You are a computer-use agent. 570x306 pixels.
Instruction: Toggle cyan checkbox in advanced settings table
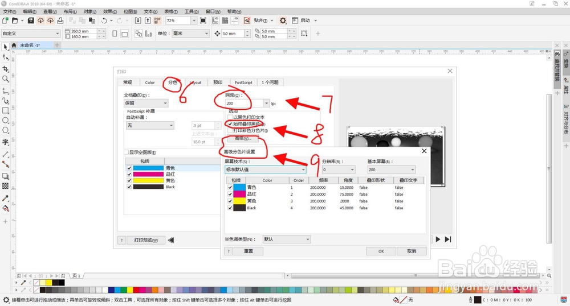point(230,188)
